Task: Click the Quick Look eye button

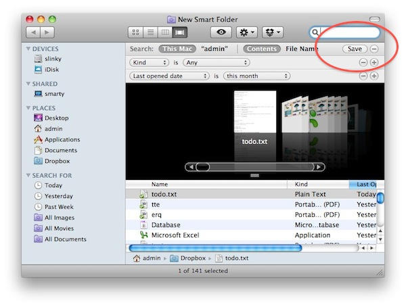Action: coord(221,32)
